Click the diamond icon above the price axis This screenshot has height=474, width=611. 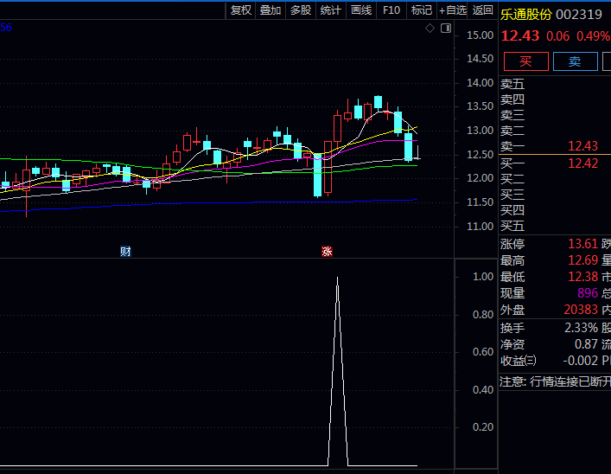coord(430,29)
